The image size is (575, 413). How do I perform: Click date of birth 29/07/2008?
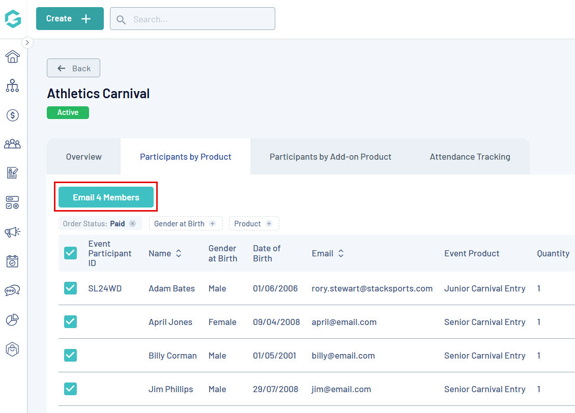pos(275,389)
